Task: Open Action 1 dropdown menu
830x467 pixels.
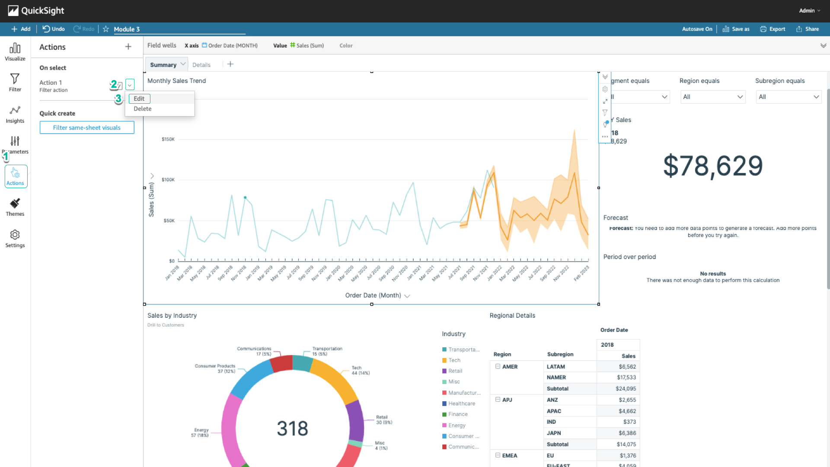Action: pyautogui.click(x=130, y=85)
